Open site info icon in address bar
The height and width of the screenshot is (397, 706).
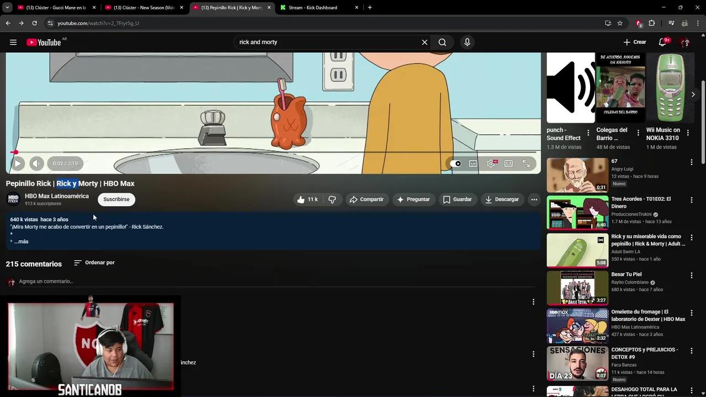(x=50, y=23)
